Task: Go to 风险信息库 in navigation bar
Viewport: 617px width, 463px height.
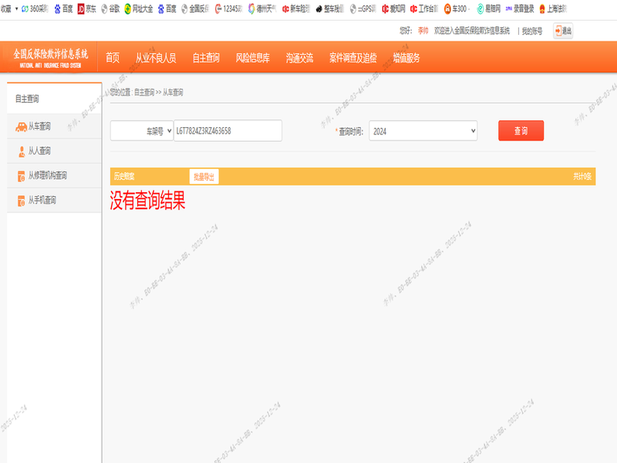Action: 252,58
